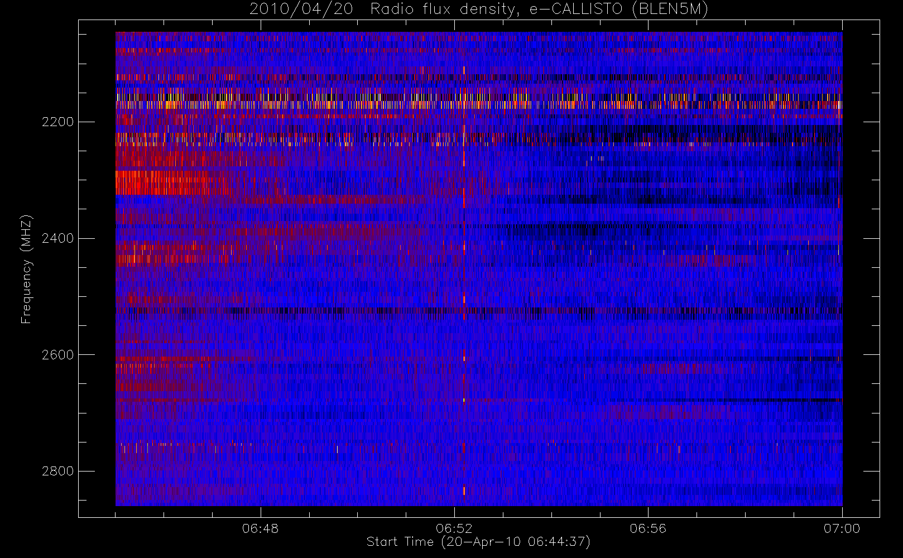Click the 06:48 time axis label

[x=261, y=528]
